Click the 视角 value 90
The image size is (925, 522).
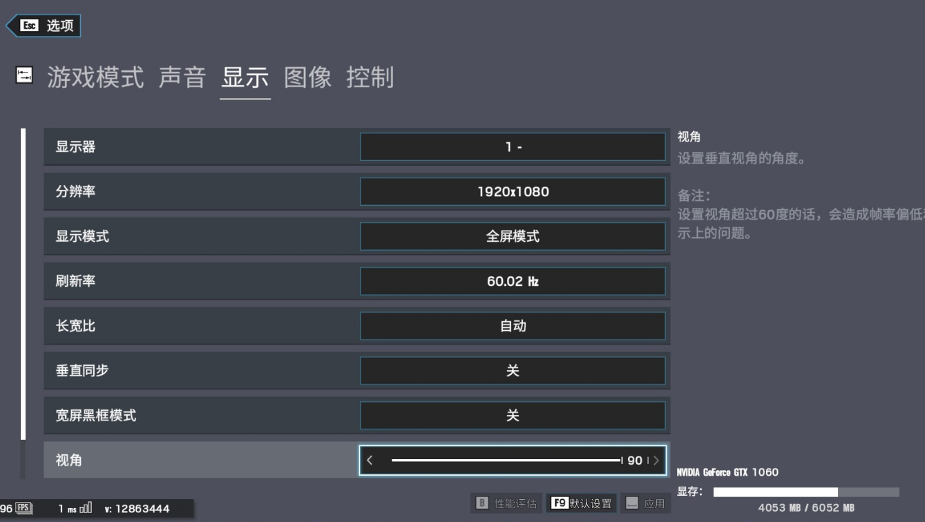click(x=635, y=461)
